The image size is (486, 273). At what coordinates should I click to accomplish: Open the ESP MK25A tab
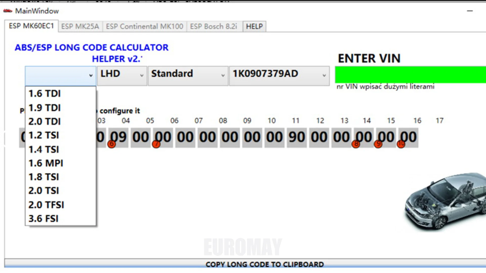(x=80, y=26)
